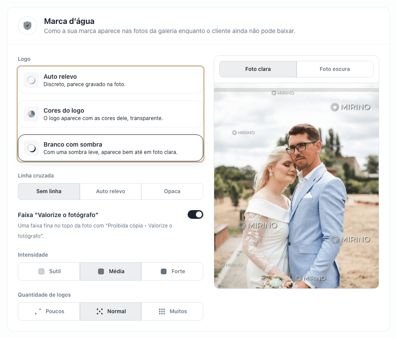Screen dimensions: 397x338
Task: Click the Sutil intensity square icon
Action: point(41,271)
